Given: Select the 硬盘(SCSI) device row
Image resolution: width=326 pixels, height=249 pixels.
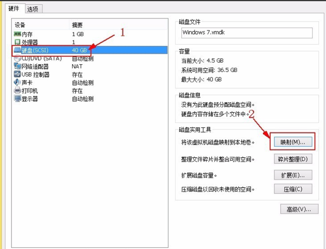Looking at the screenshot, I should click(x=90, y=50).
